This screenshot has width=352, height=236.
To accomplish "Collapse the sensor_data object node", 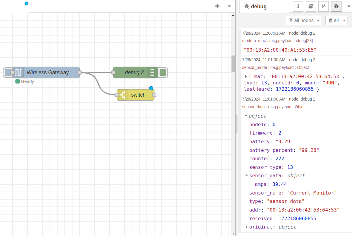I will [x=246, y=176].
